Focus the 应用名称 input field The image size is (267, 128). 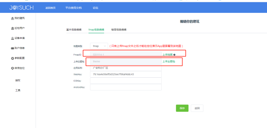(x=126, y=68)
